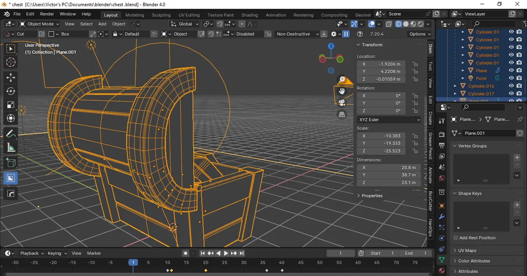Open the viewport Add menu

[x=102, y=24]
